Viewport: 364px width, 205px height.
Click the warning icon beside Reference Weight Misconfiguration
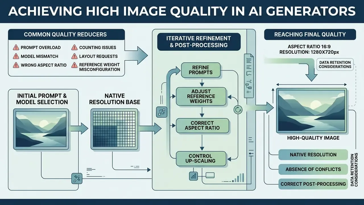(75, 65)
